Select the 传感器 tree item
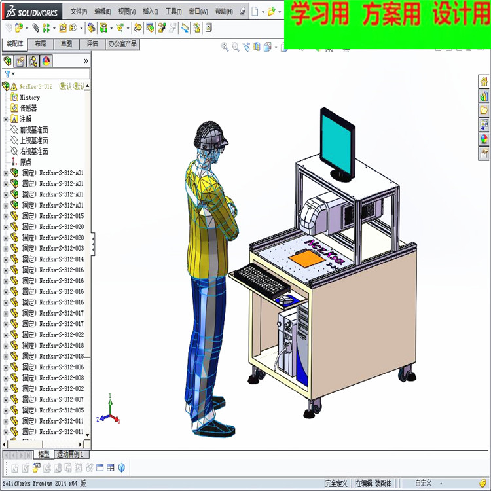491x491 pixels. (x=24, y=108)
